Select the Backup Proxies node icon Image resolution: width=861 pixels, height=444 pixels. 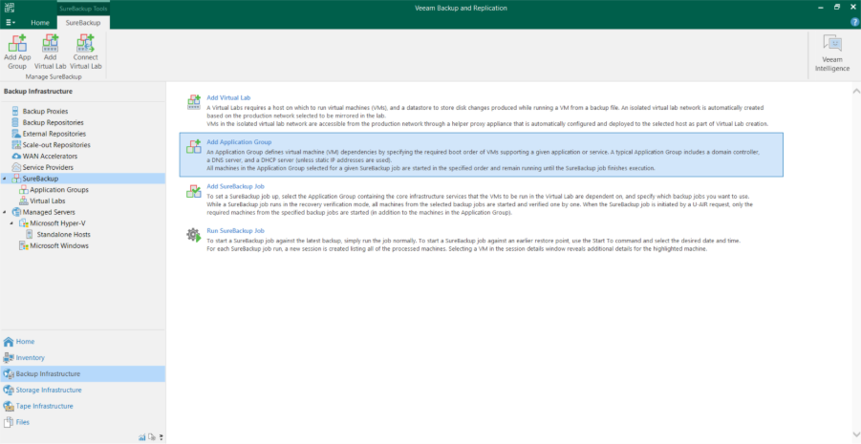point(15,112)
